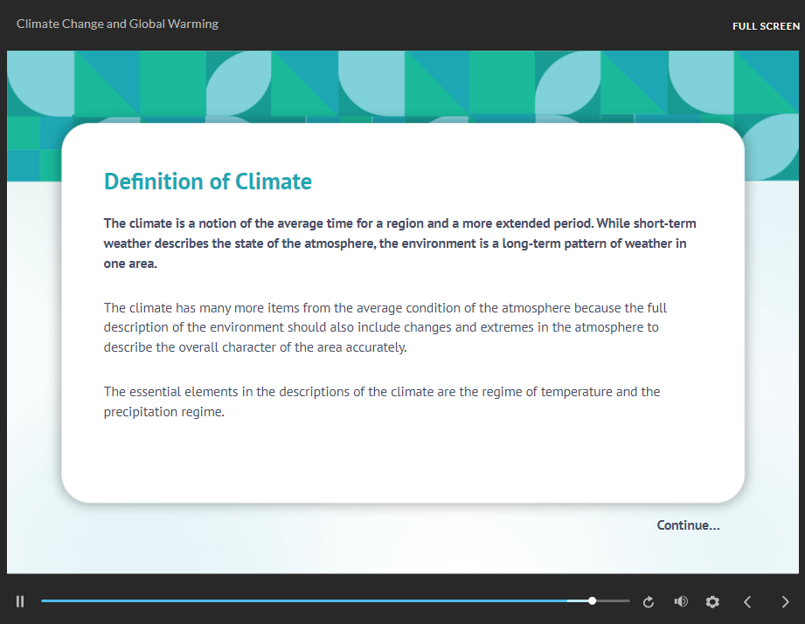Open the settings gear menu
Screen dimensions: 805x624
tap(712, 601)
